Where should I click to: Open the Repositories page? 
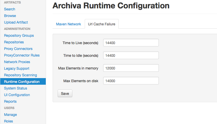point(14,42)
